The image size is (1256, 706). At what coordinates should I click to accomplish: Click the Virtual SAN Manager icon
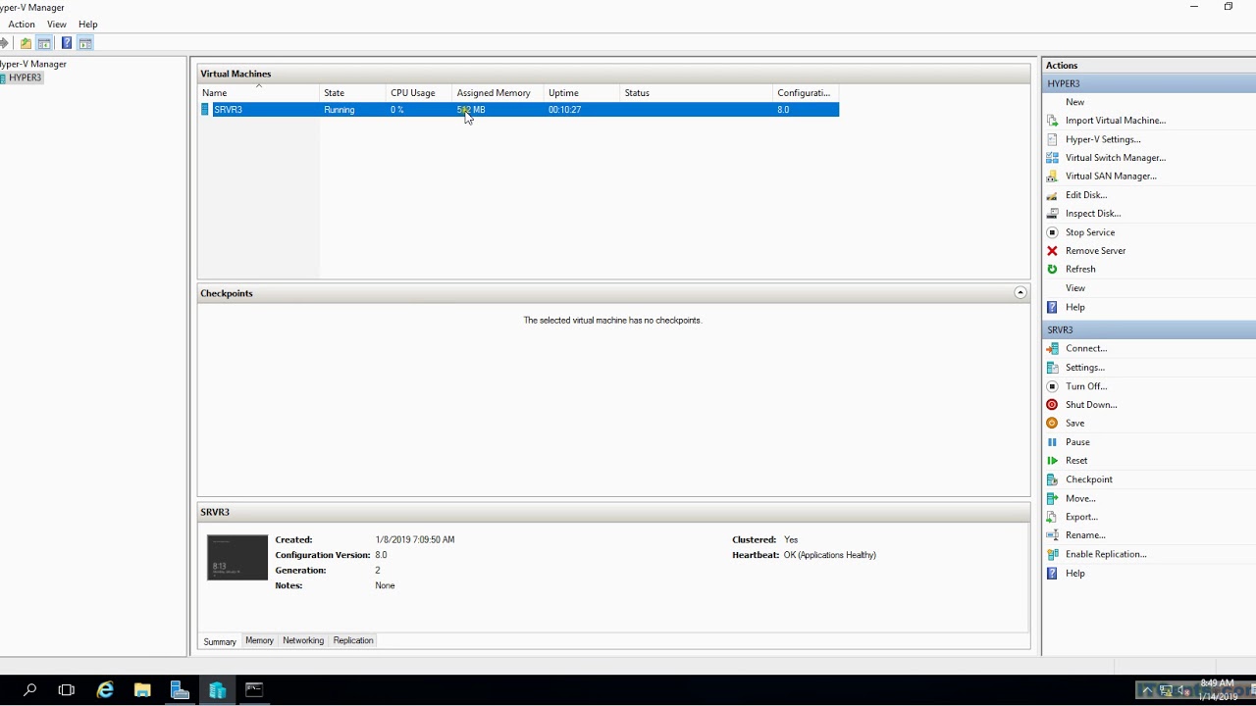(1052, 176)
